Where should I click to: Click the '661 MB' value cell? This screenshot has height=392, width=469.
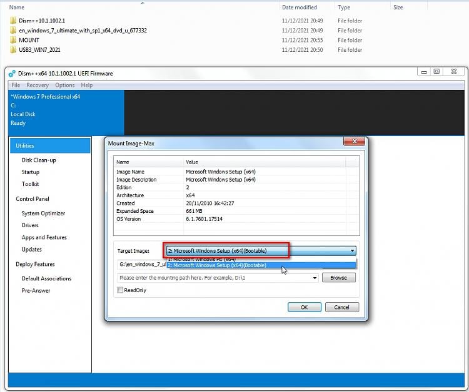pos(194,211)
